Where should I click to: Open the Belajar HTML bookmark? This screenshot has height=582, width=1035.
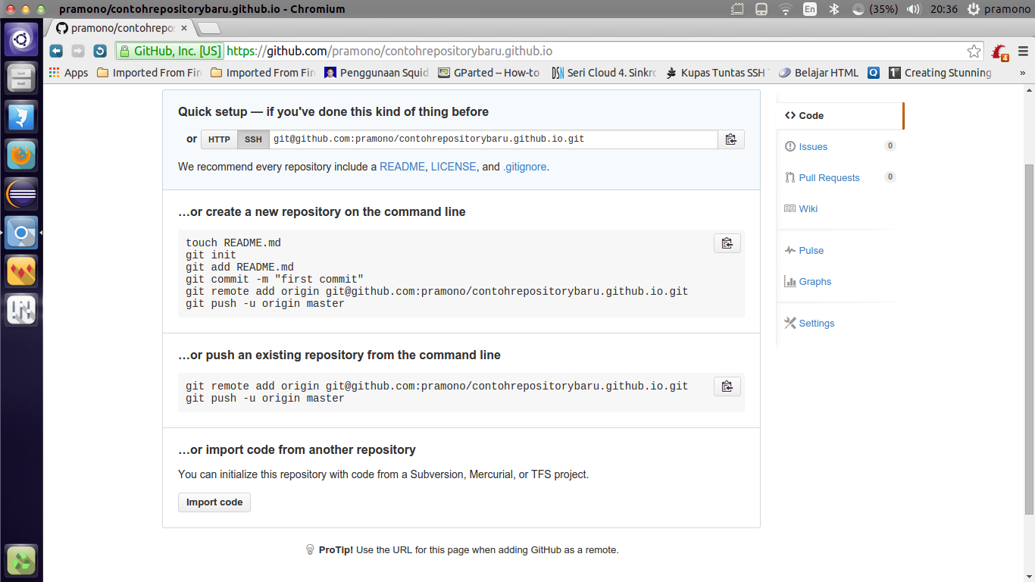[x=818, y=73]
